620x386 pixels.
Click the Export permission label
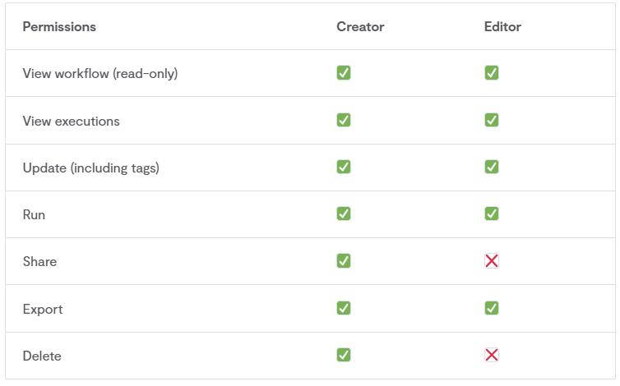pyautogui.click(x=43, y=309)
